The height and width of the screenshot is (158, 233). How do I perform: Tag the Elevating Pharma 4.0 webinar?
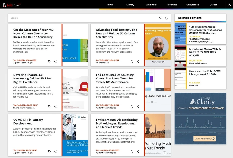pyautogui.click(x=49, y=107)
